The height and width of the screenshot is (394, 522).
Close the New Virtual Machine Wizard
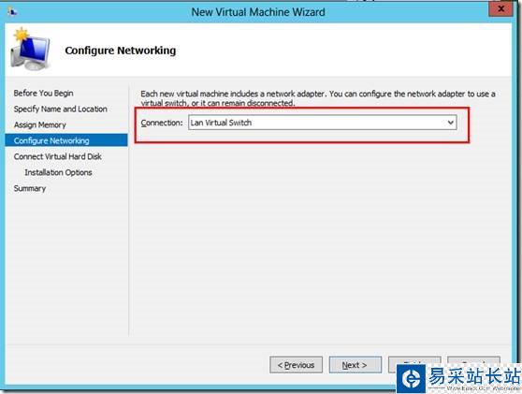500,9
